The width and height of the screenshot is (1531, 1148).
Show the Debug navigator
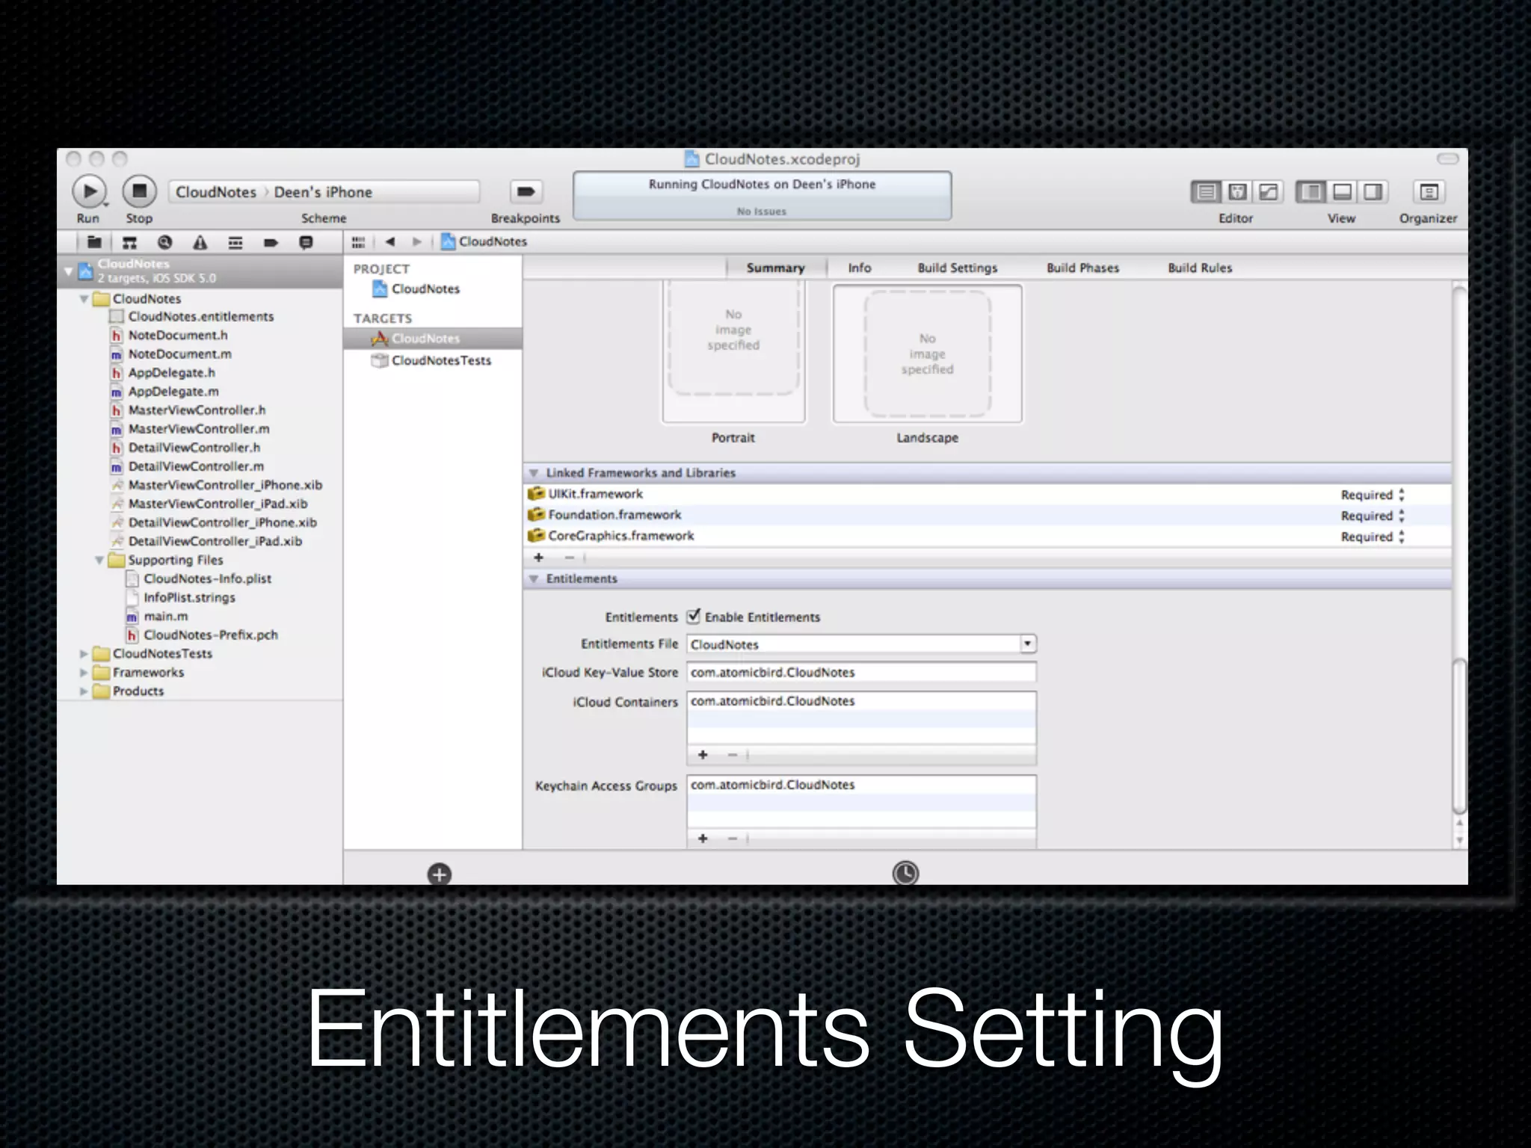point(235,242)
